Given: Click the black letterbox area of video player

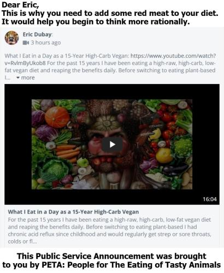Looking at the screenshot, I should (18, 144).
